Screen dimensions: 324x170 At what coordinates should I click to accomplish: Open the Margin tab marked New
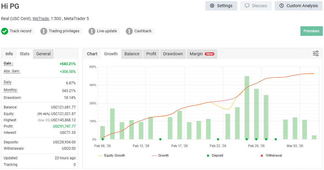point(202,54)
